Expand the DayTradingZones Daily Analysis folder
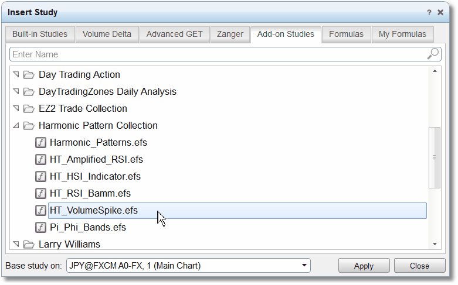Screen dimensions: 458x285 click(x=16, y=91)
